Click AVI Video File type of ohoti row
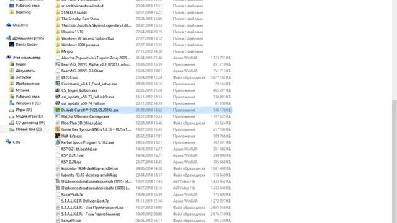397x223 pixels. 184,181
